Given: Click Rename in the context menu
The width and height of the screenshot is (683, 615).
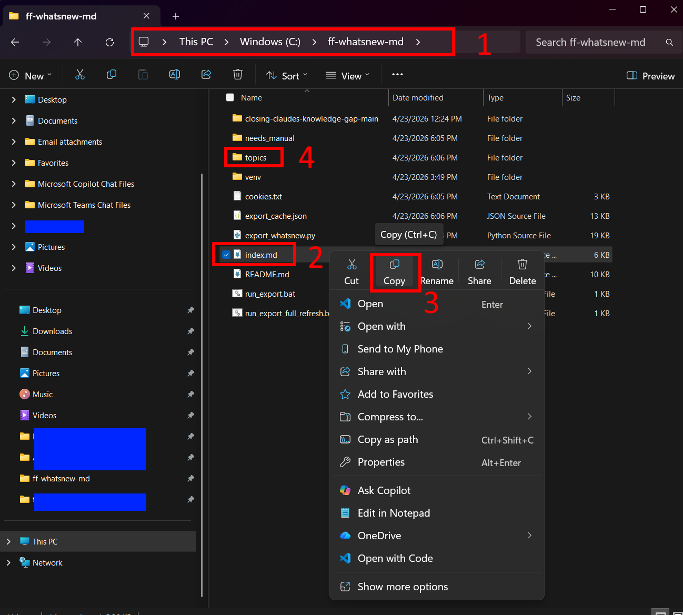Looking at the screenshot, I should [437, 272].
